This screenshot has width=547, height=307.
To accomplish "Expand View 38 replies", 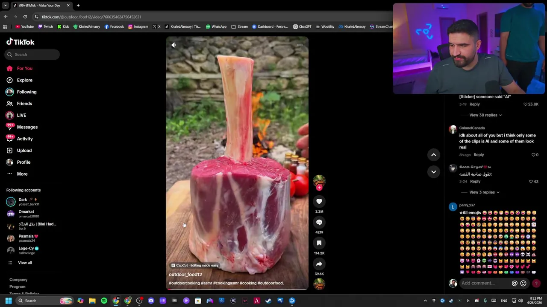I will pyautogui.click(x=485, y=115).
